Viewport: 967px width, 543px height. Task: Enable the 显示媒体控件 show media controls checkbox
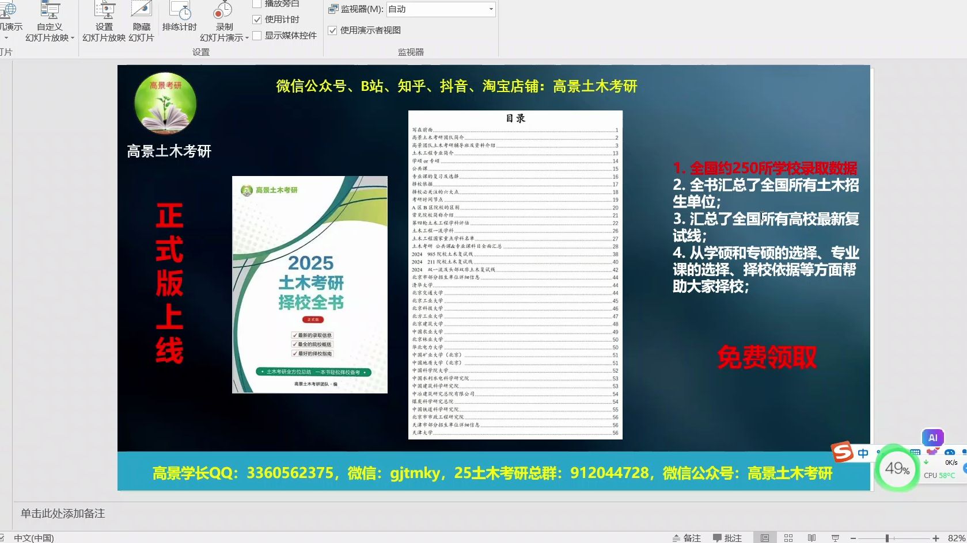257,36
